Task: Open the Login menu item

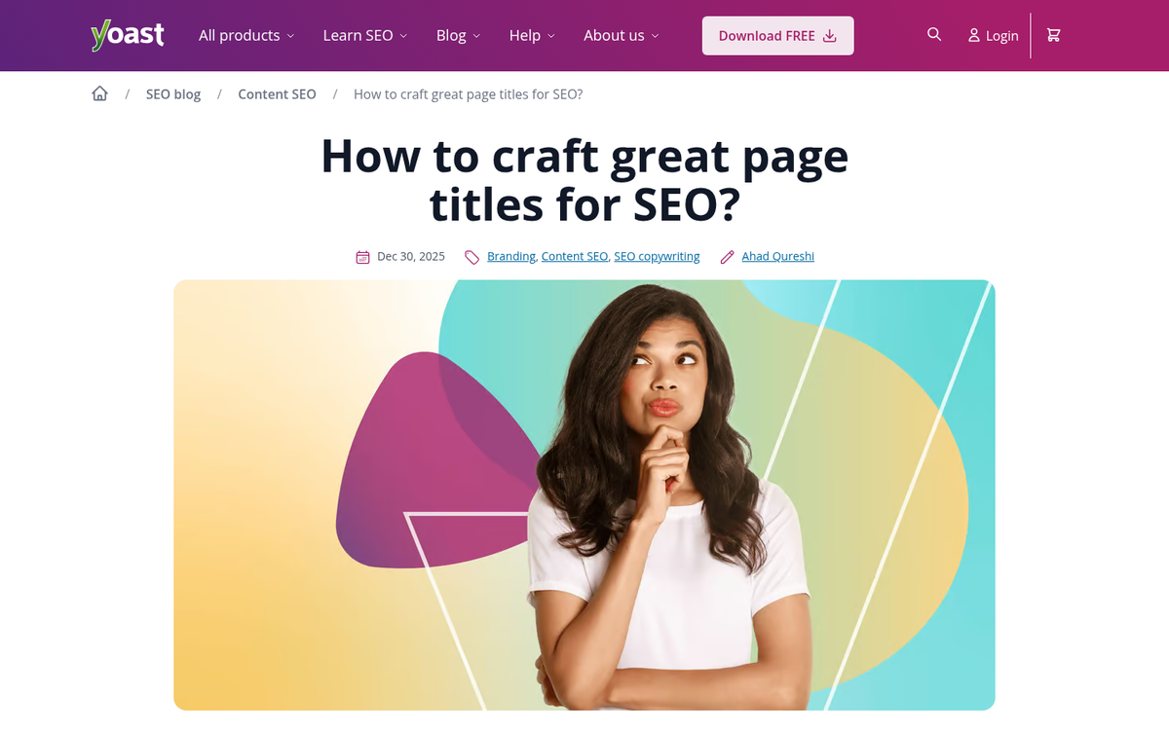Action: click(1000, 35)
